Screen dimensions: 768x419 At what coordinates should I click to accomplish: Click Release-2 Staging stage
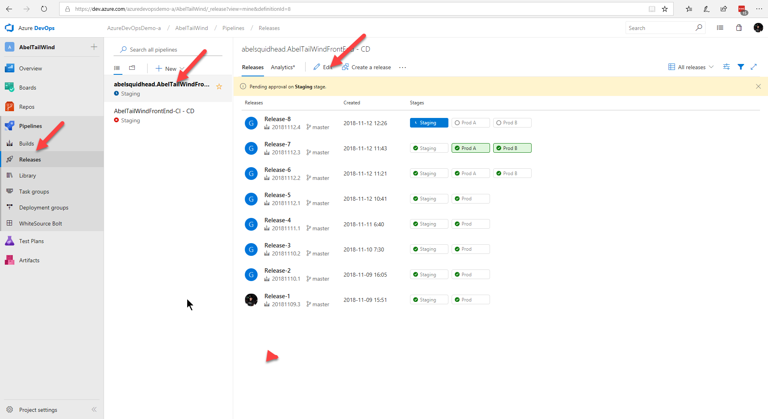[x=429, y=275]
